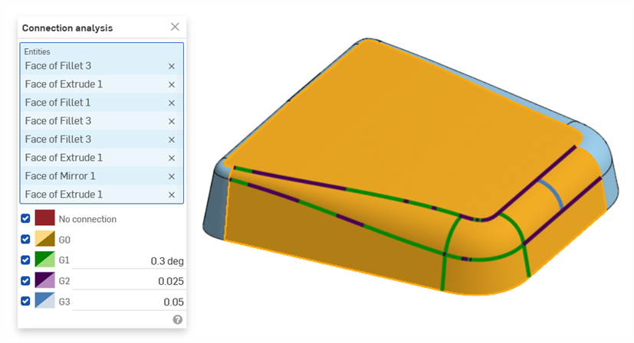This screenshot has height=343, width=634.
Task: Toggle the G2 curvature checkbox
Action: click(x=26, y=281)
